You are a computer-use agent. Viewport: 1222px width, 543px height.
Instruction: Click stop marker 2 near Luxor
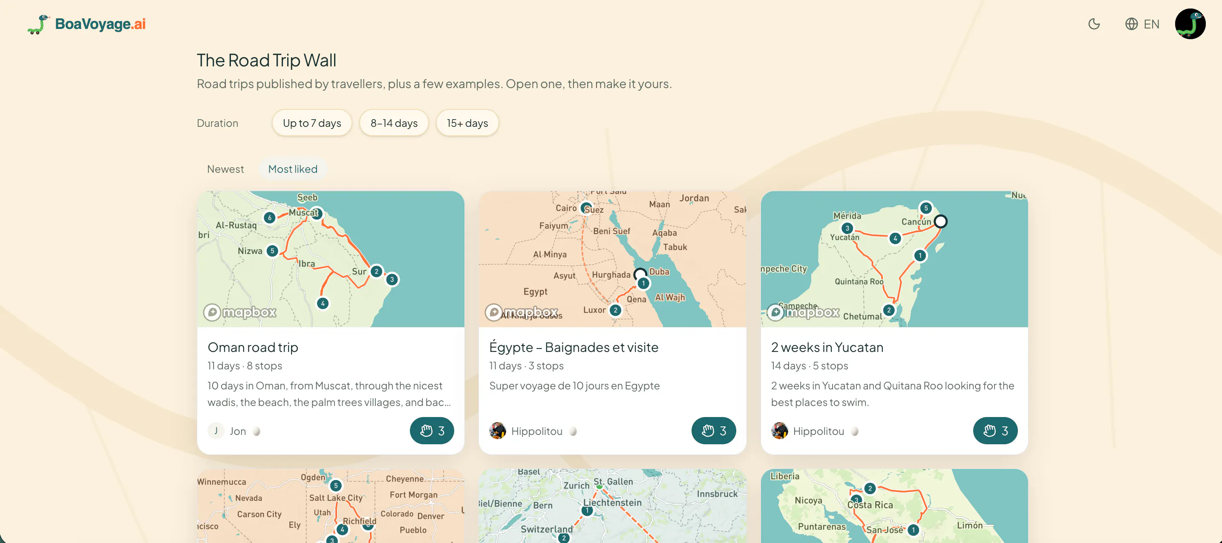[x=615, y=310]
